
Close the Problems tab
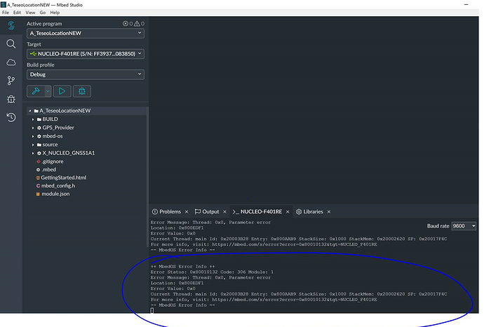[187, 211]
